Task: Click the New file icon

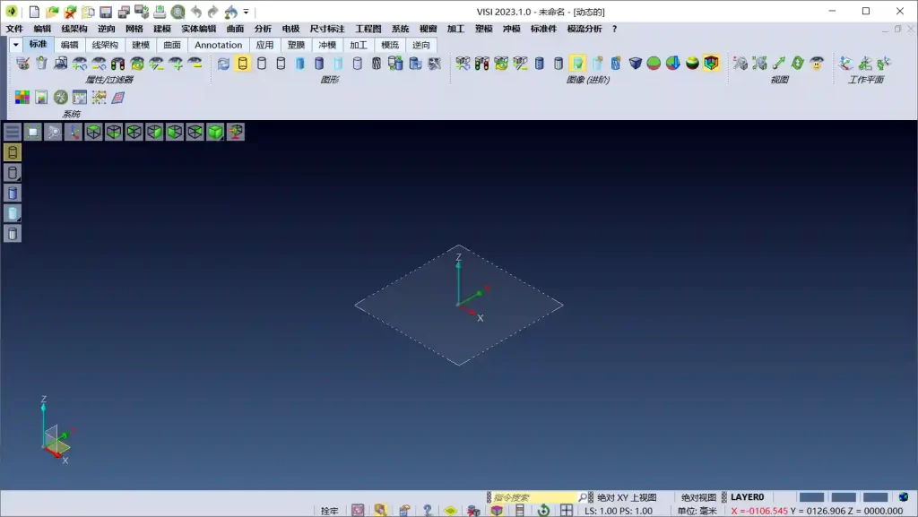Action: [x=34, y=12]
